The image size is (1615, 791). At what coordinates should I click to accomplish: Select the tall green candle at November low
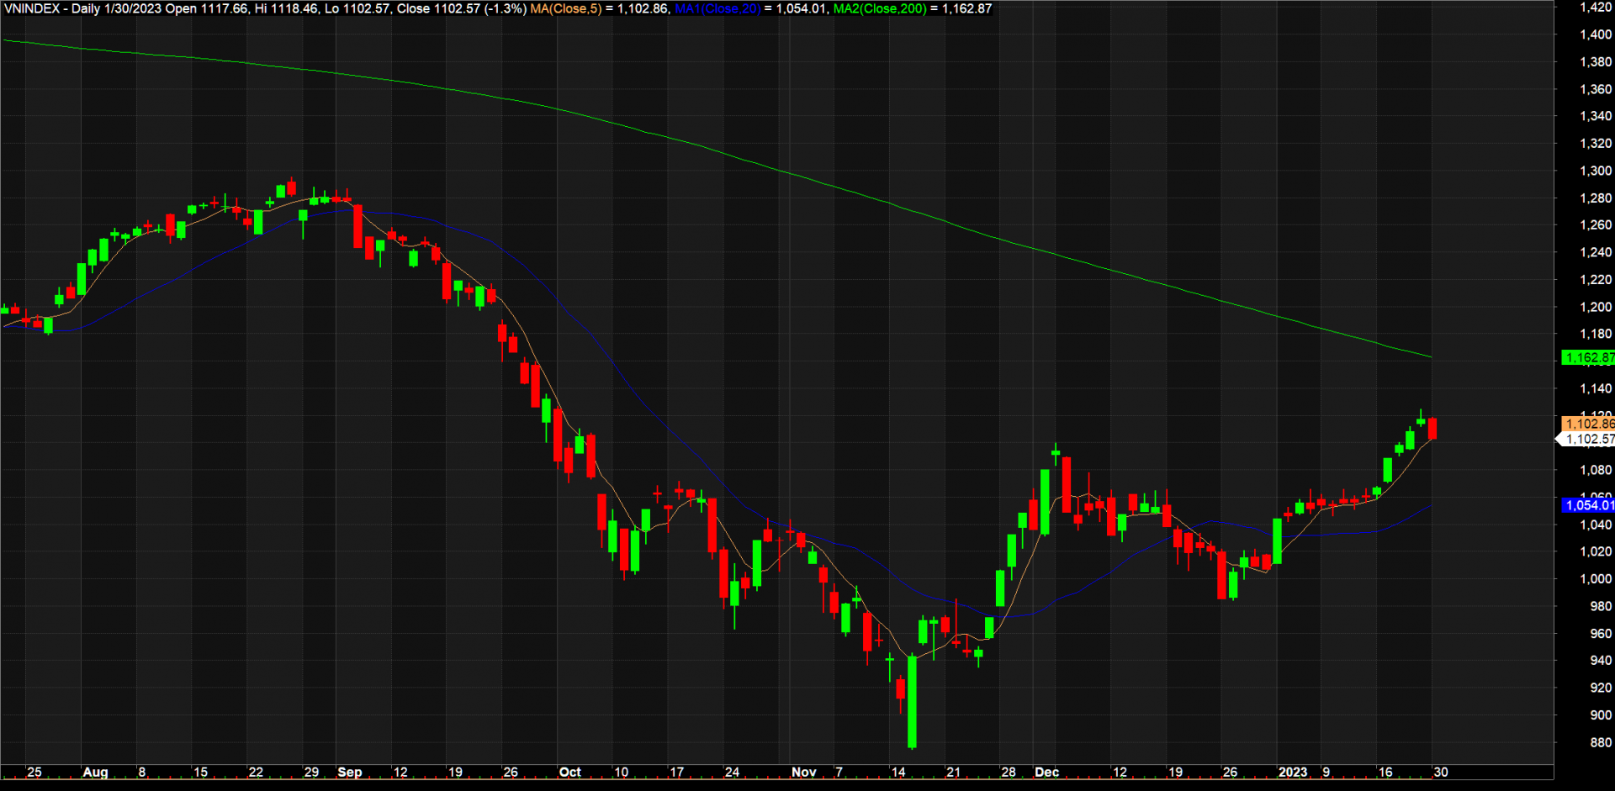tap(912, 702)
